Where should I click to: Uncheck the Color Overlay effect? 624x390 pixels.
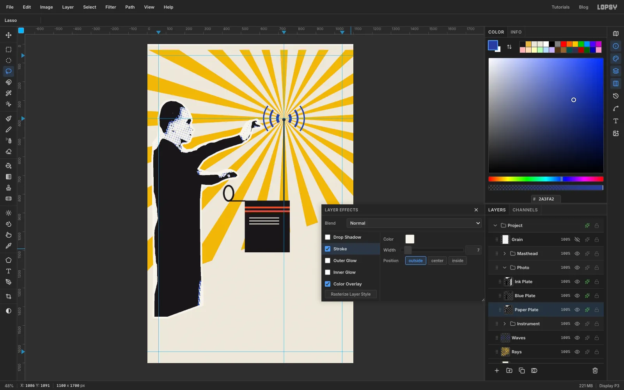(x=328, y=284)
